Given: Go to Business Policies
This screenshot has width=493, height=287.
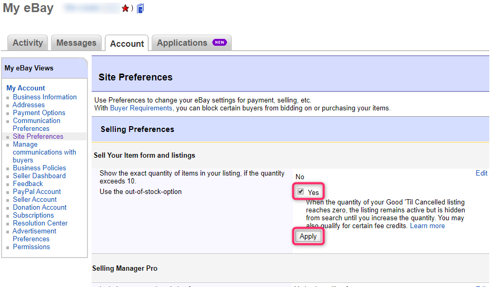Looking at the screenshot, I should pos(40,168).
